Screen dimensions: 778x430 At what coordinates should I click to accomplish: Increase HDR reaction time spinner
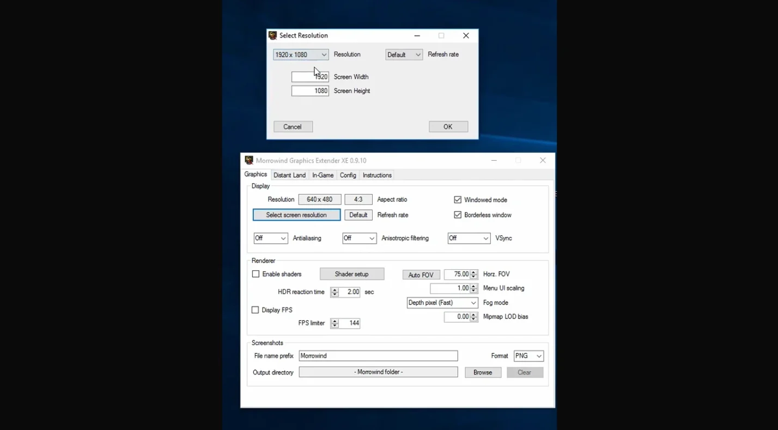(335, 289)
